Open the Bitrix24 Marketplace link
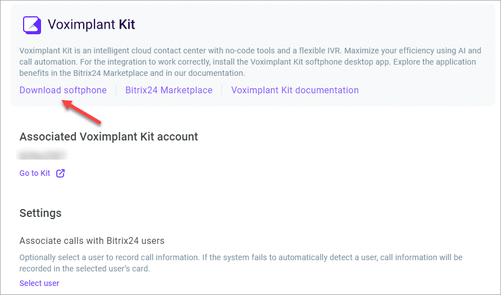The image size is (501, 295). pyautogui.click(x=169, y=90)
